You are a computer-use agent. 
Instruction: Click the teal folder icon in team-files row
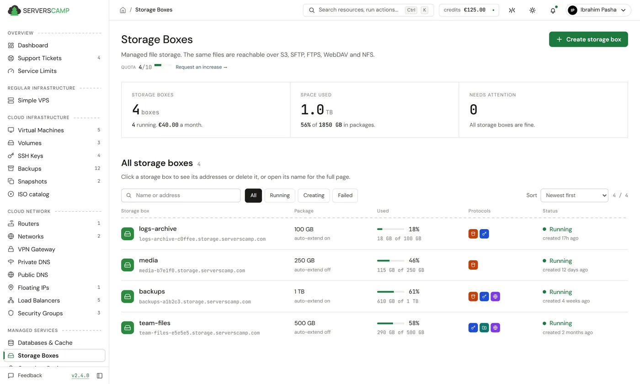point(484,328)
